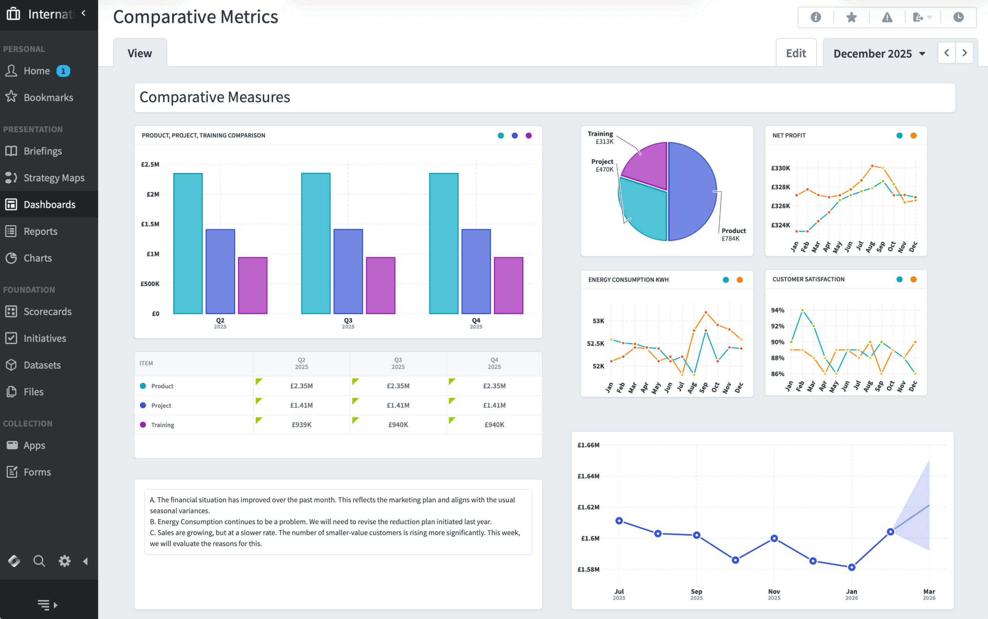Open search with the magnifier icon
Viewport: 988px width, 619px height.
(x=39, y=561)
